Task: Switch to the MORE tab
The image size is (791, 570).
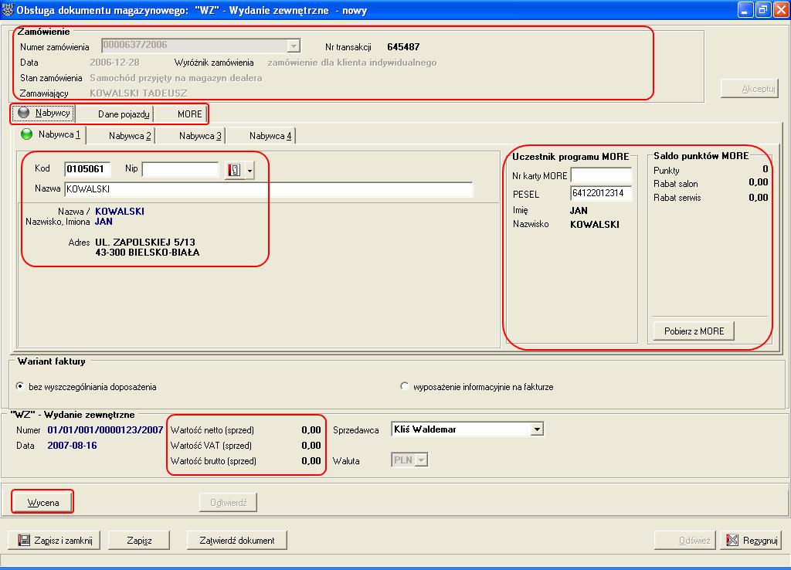Action: (x=190, y=114)
